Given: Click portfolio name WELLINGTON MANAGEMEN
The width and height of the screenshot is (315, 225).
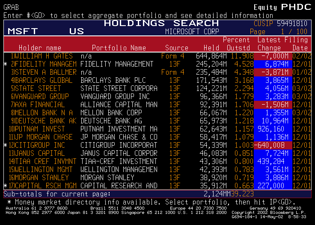Looking at the screenshot, I should tap(119, 169).
